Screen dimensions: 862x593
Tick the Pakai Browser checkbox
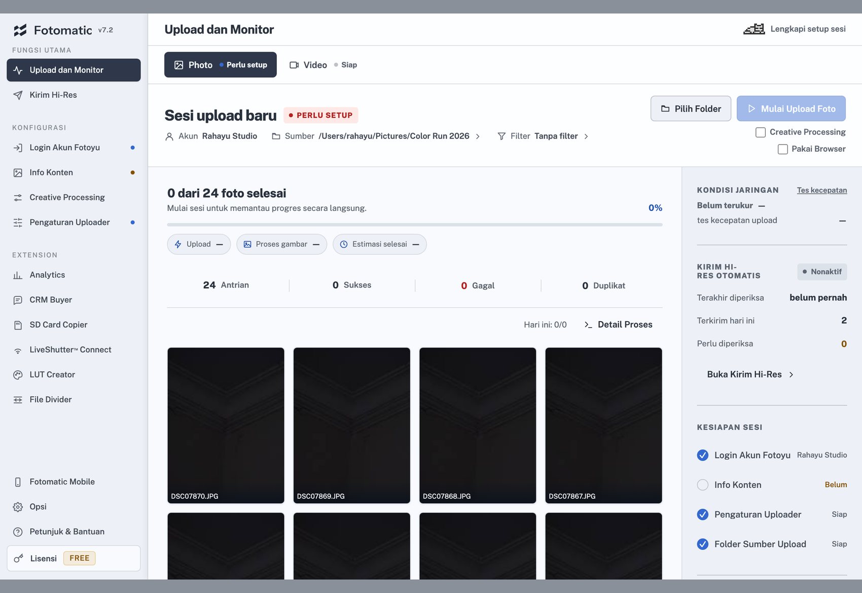coord(783,149)
